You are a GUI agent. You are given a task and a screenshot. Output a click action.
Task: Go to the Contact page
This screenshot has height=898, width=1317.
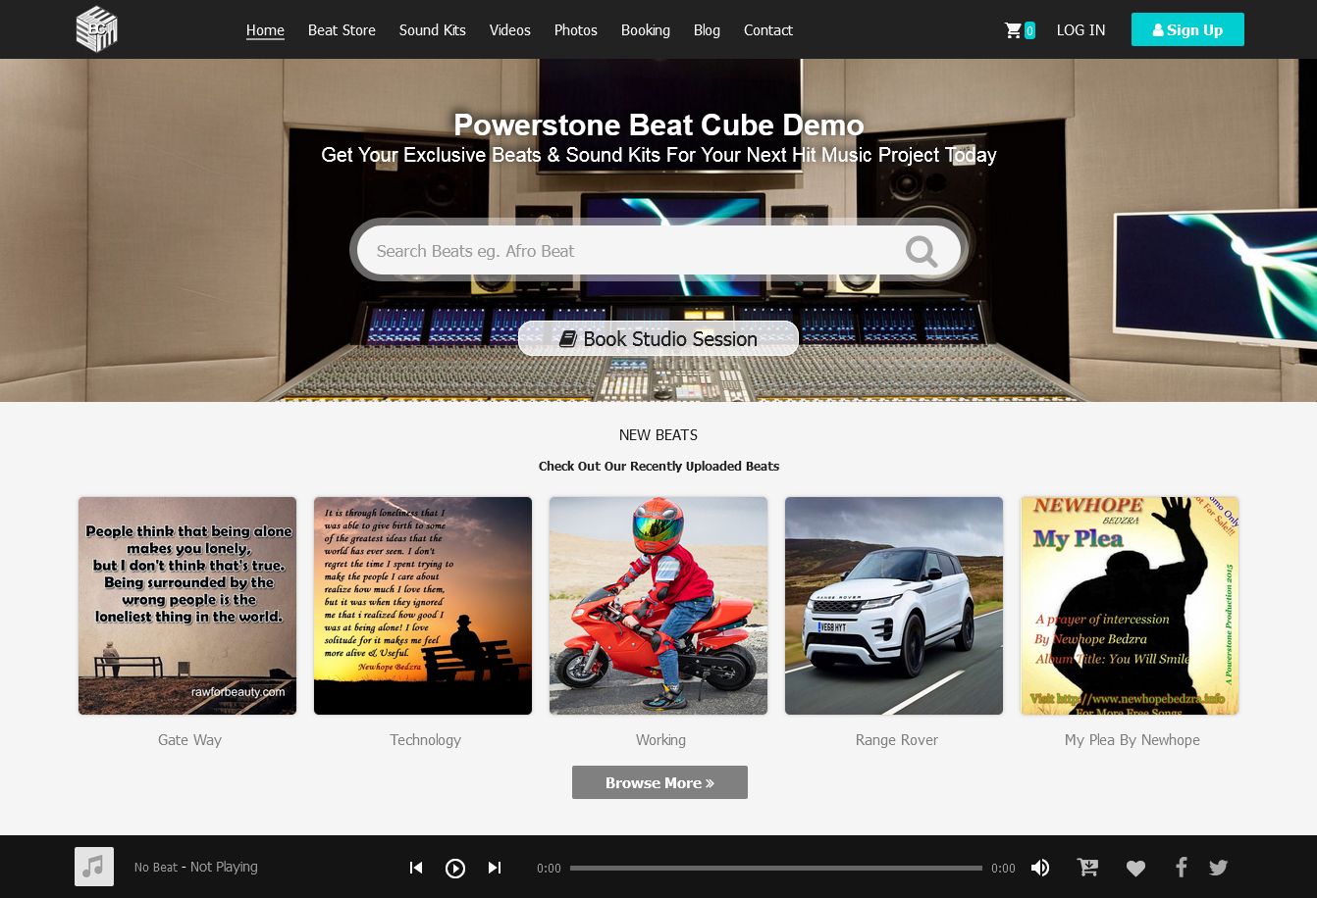[x=768, y=30]
